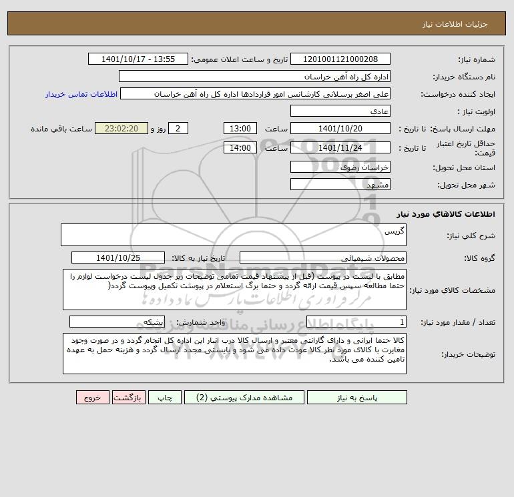Click the response deadline date 1401/10/20

340,129
